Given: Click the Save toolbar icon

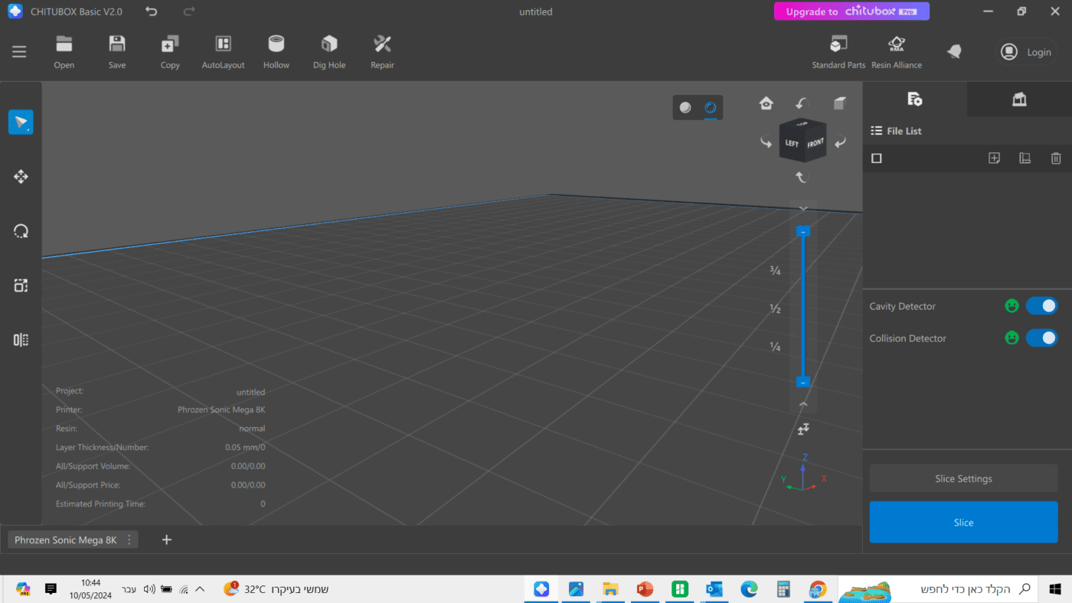Looking at the screenshot, I should pyautogui.click(x=117, y=52).
